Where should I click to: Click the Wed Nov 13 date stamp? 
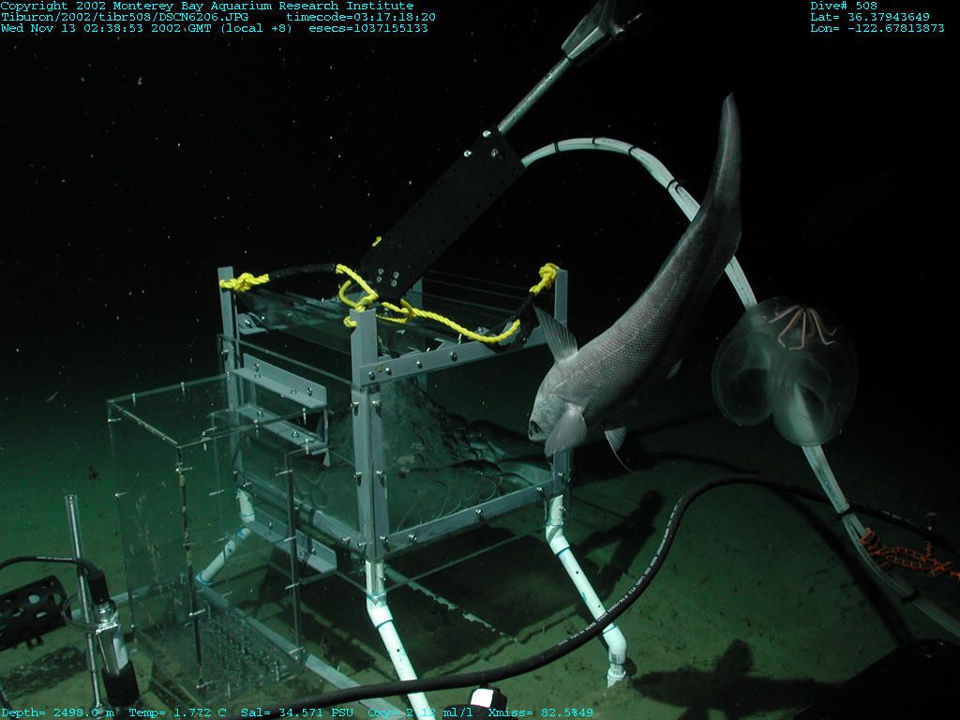pos(109,28)
